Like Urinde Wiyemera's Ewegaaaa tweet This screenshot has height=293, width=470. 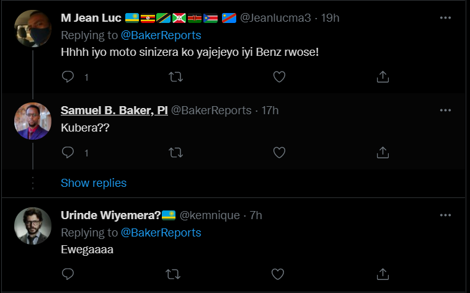pyautogui.click(x=280, y=274)
